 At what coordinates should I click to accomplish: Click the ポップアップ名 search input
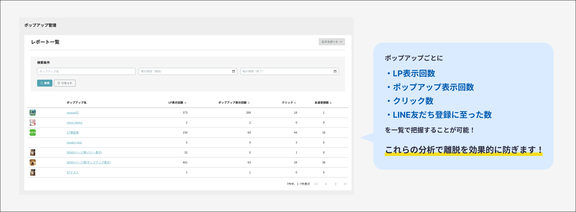tap(86, 71)
